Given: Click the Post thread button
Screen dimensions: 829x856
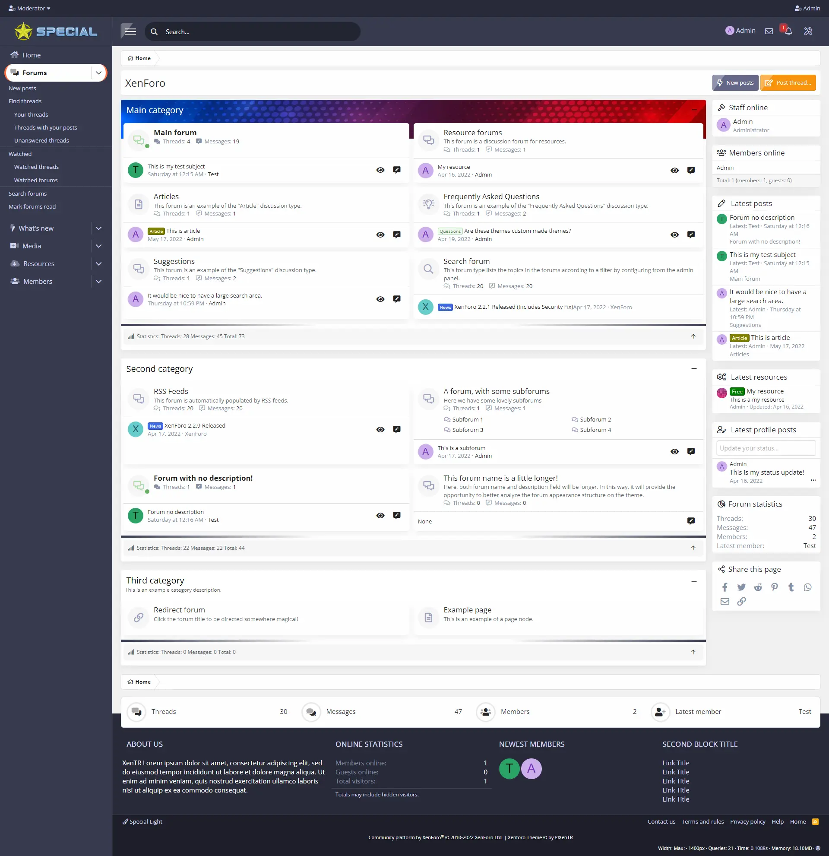Looking at the screenshot, I should point(788,82).
